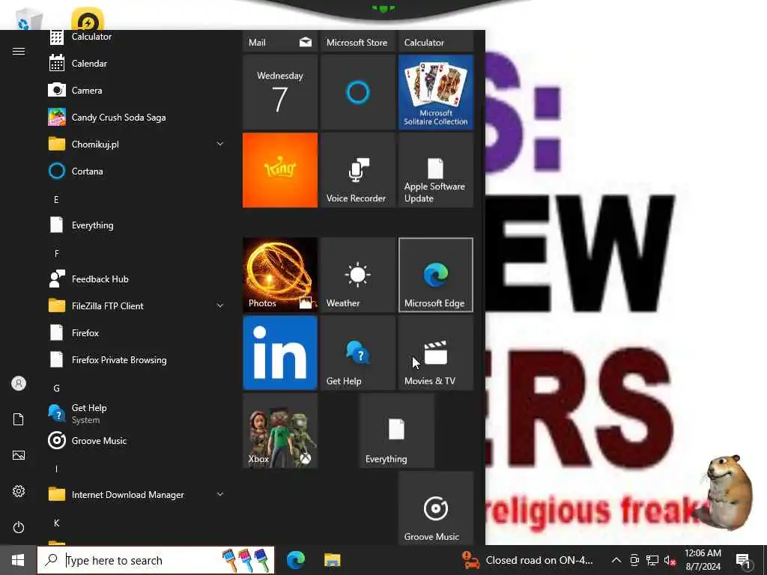
Task: Click the Cortana circle tile
Action: tap(358, 92)
